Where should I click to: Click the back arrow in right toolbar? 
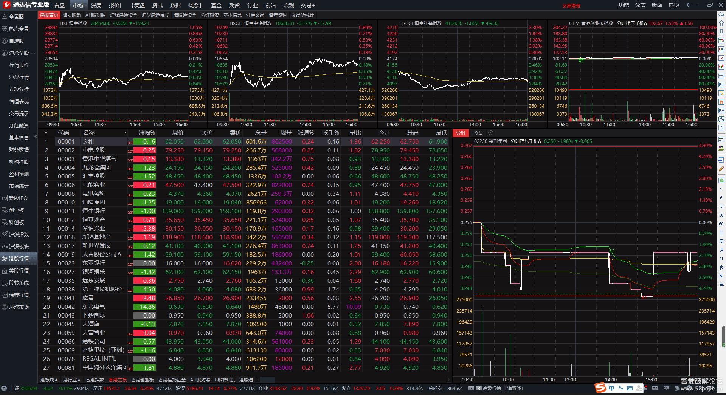point(721,15)
